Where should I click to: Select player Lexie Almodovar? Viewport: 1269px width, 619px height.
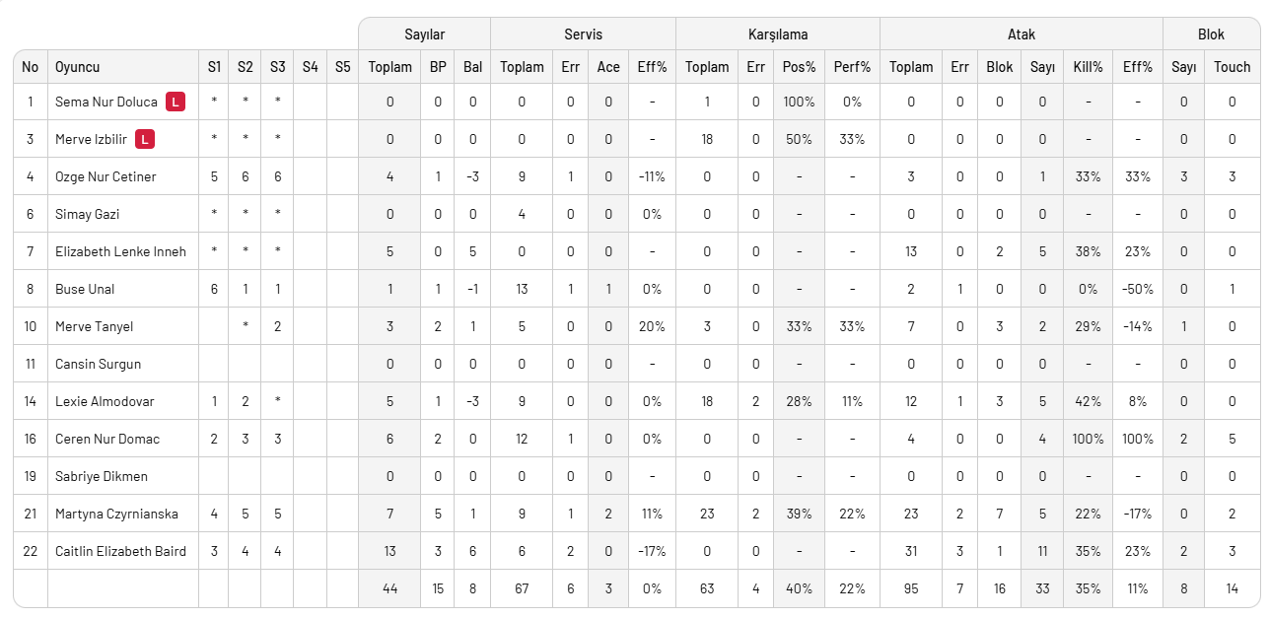tap(105, 401)
